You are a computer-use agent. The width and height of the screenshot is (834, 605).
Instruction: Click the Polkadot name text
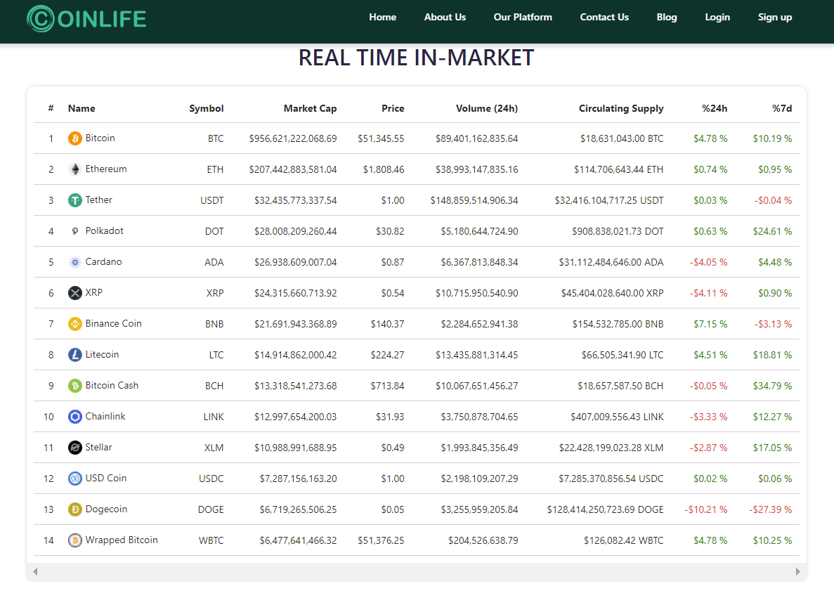coord(104,230)
